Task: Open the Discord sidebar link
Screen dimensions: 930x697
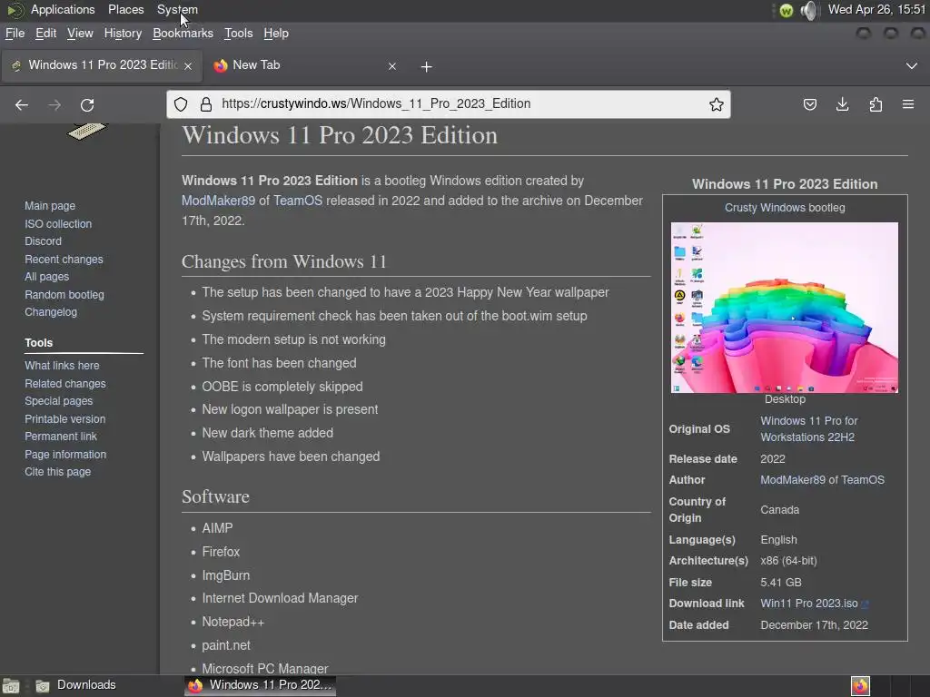Action: pyautogui.click(x=43, y=241)
